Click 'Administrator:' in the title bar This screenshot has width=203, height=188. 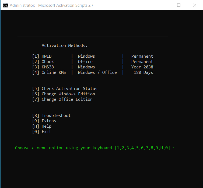(x=22, y=5)
